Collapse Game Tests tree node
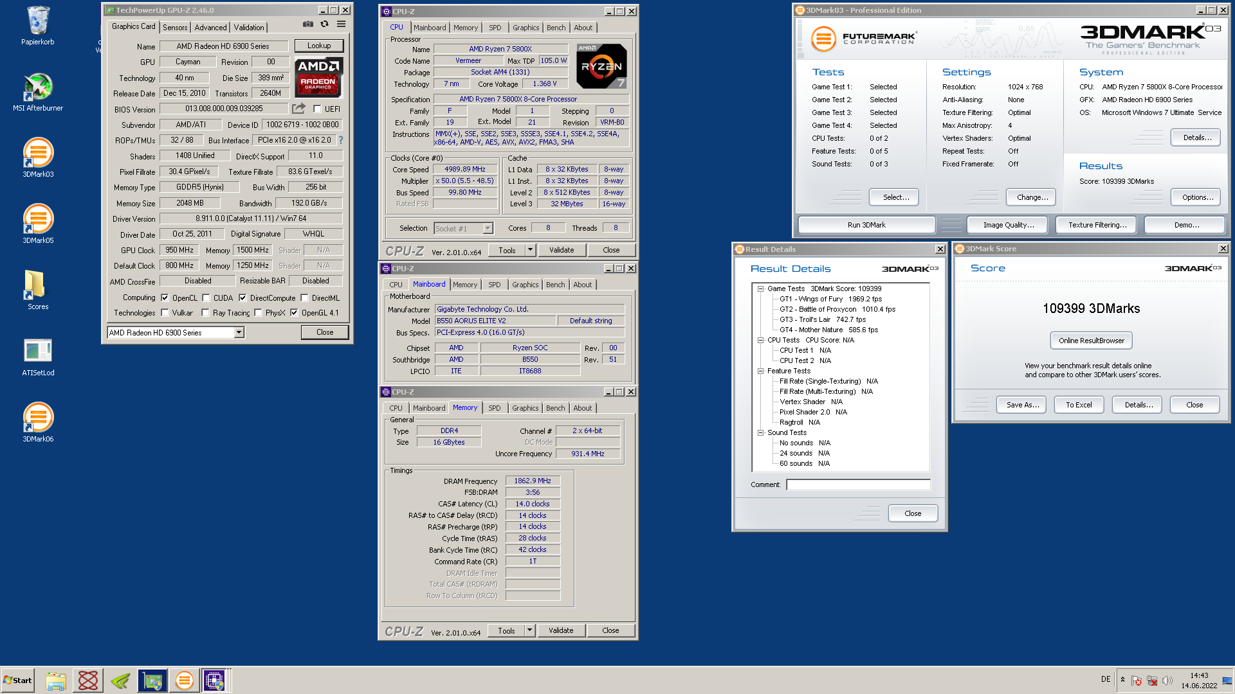The height and width of the screenshot is (694, 1235). [x=760, y=289]
